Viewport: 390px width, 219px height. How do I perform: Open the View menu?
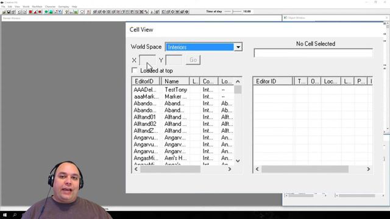[17, 7]
